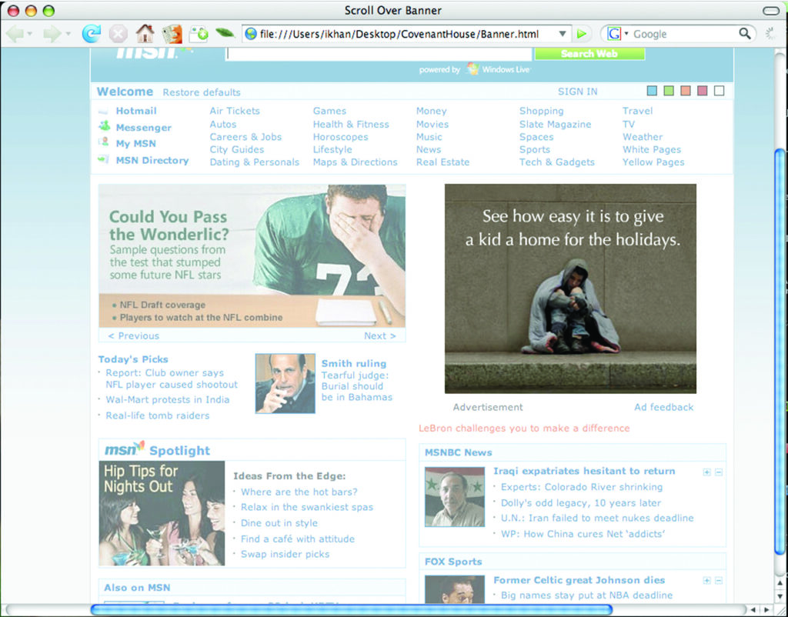Viewport: 788px width, 617px height.
Task: Click the magnifier icon in Google search box
Action: 745,34
